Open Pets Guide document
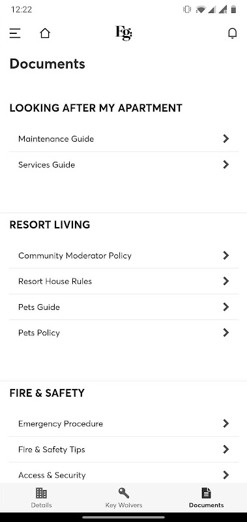 [x=124, y=307]
